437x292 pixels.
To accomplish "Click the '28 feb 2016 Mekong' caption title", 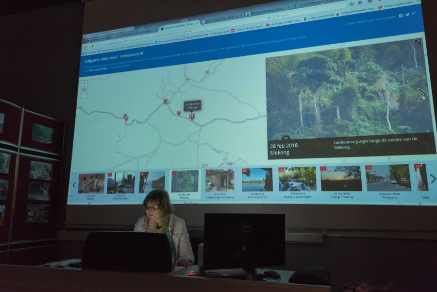I will 284,149.
